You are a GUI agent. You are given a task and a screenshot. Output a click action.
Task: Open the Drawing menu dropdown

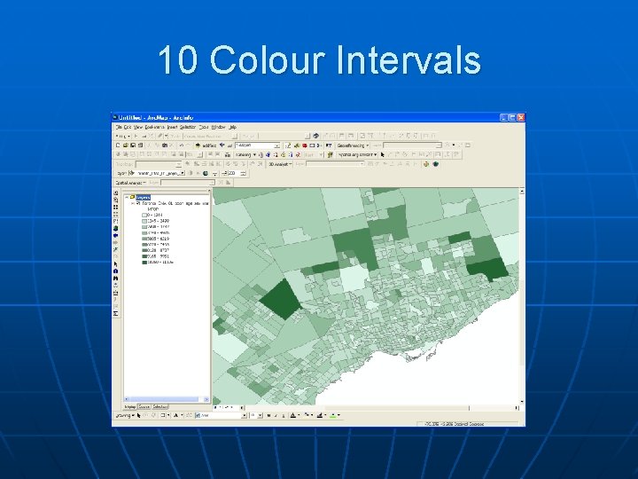[123, 415]
